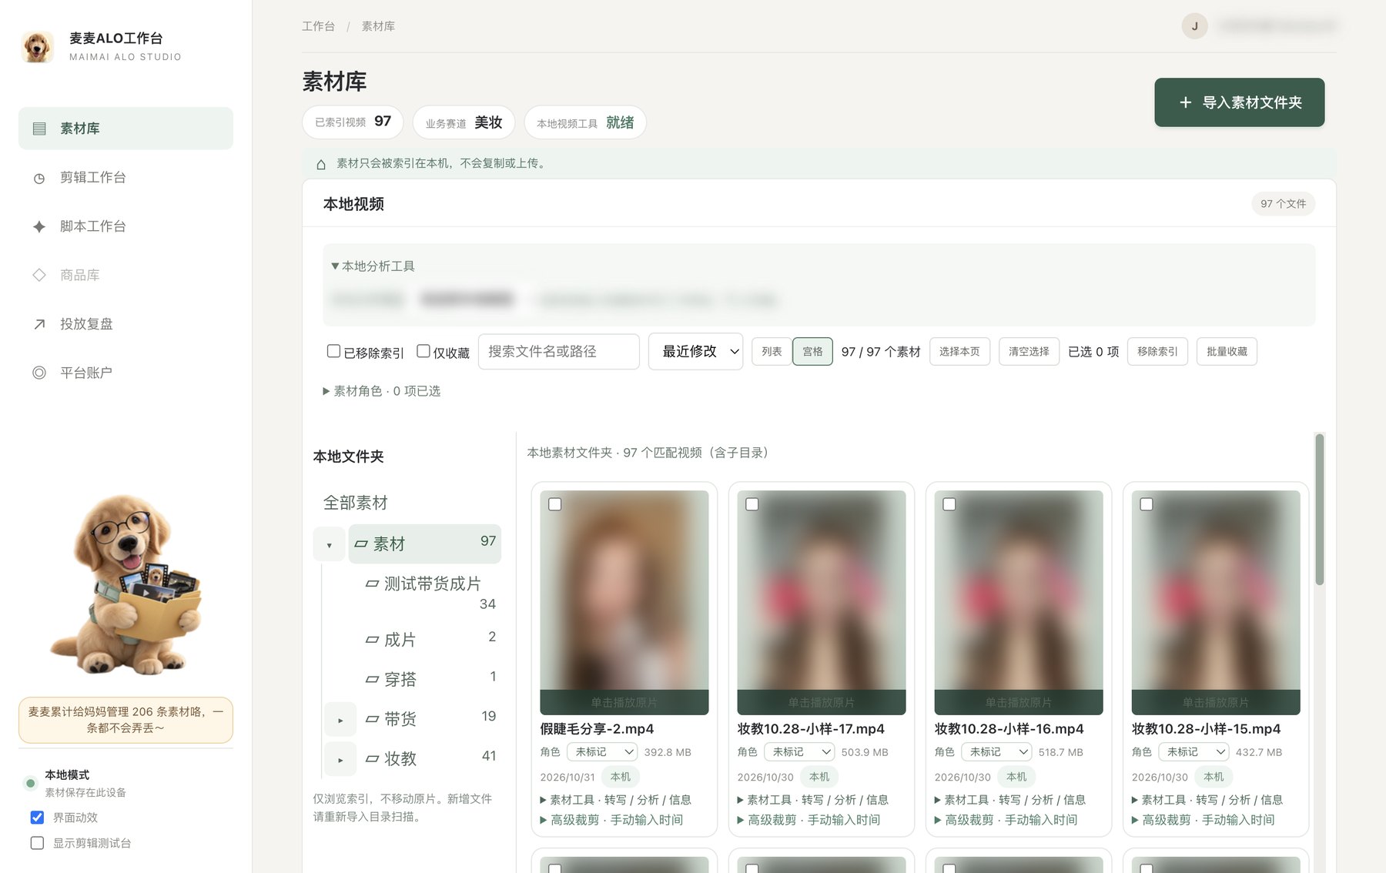Select the 妆教10.28-小样-17.mp4 checkbox
The height and width of the screenshot is (873, 1386).
[752, 504]
